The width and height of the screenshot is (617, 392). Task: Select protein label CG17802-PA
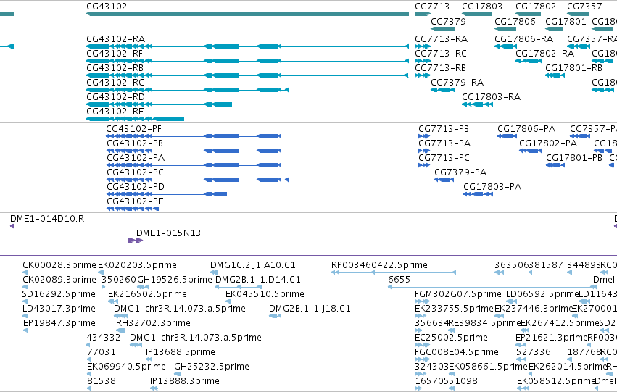548,143
